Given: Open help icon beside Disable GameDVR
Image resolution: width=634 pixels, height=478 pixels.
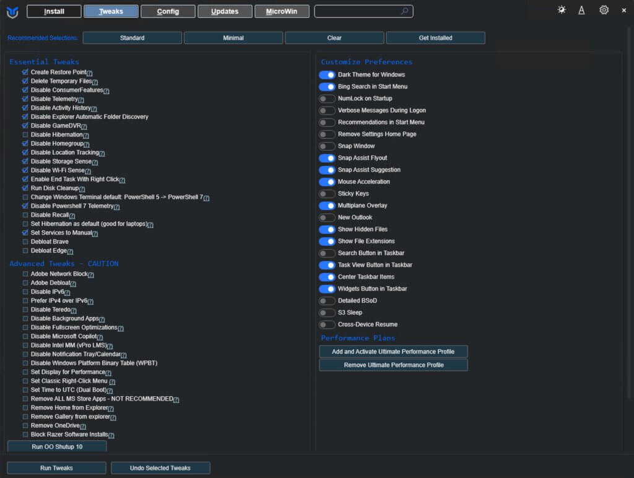Looking at the screenshot, I should [x=84, y=126].
